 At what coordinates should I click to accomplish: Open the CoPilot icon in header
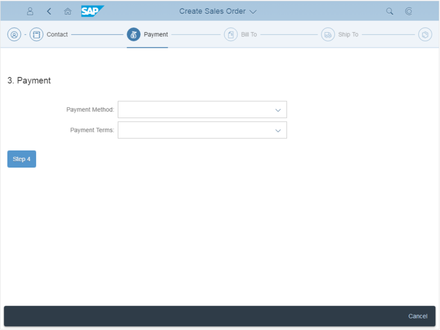tap(409, 12)
